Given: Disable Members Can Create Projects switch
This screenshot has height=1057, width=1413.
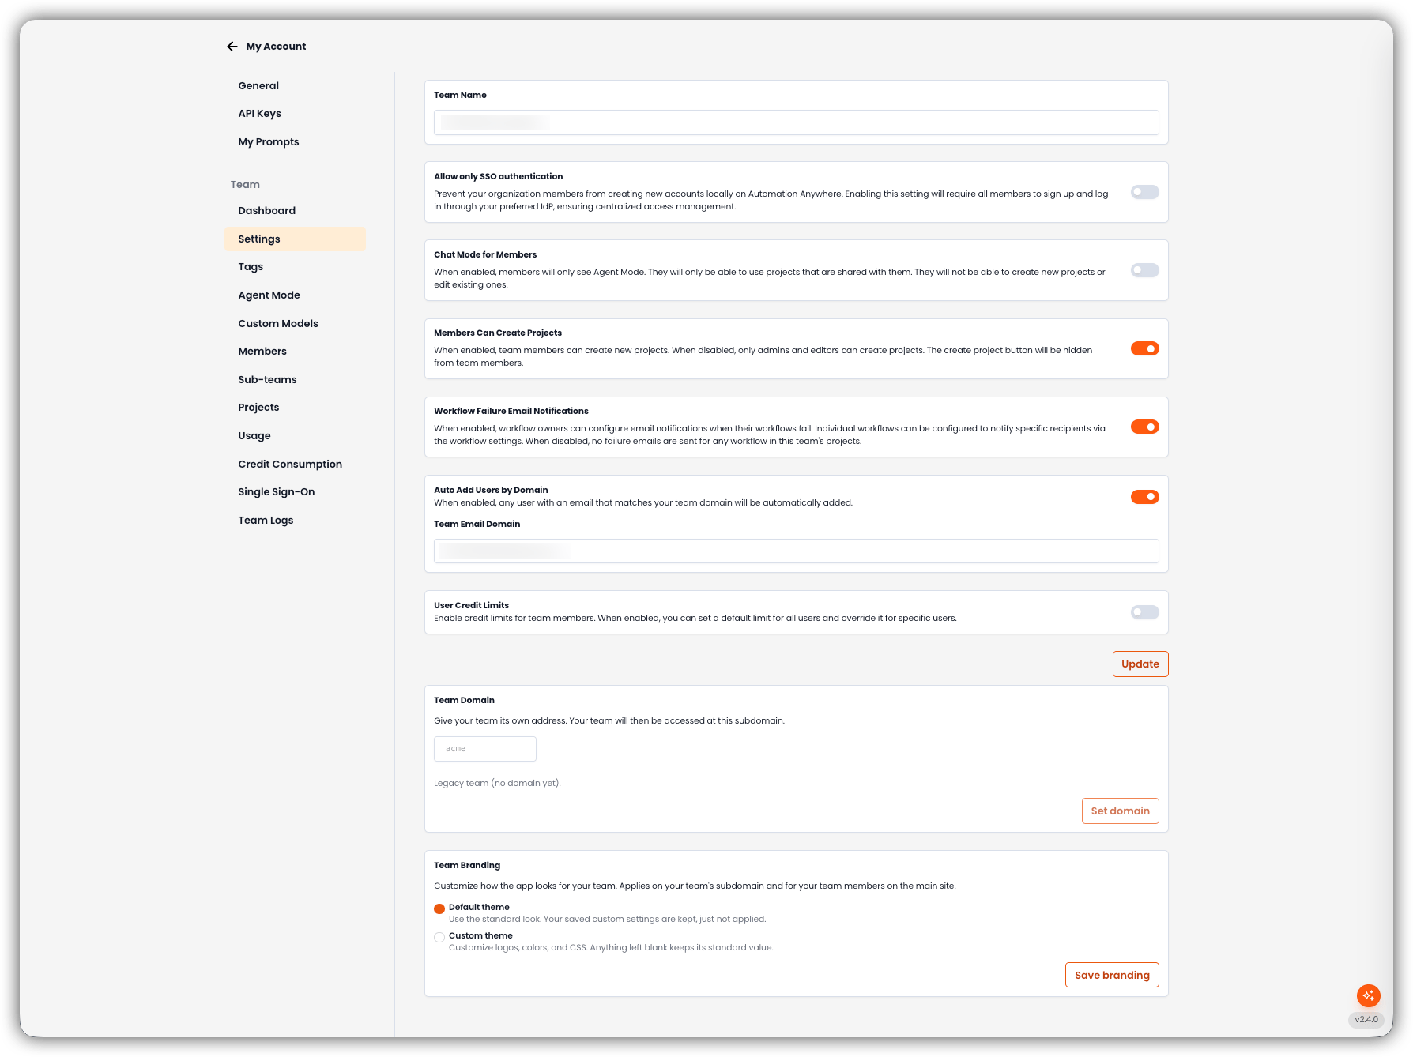Looking at the screenshot, I should (1144, 348).
